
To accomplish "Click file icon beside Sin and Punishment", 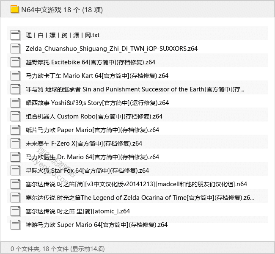I will pos(15,89).
